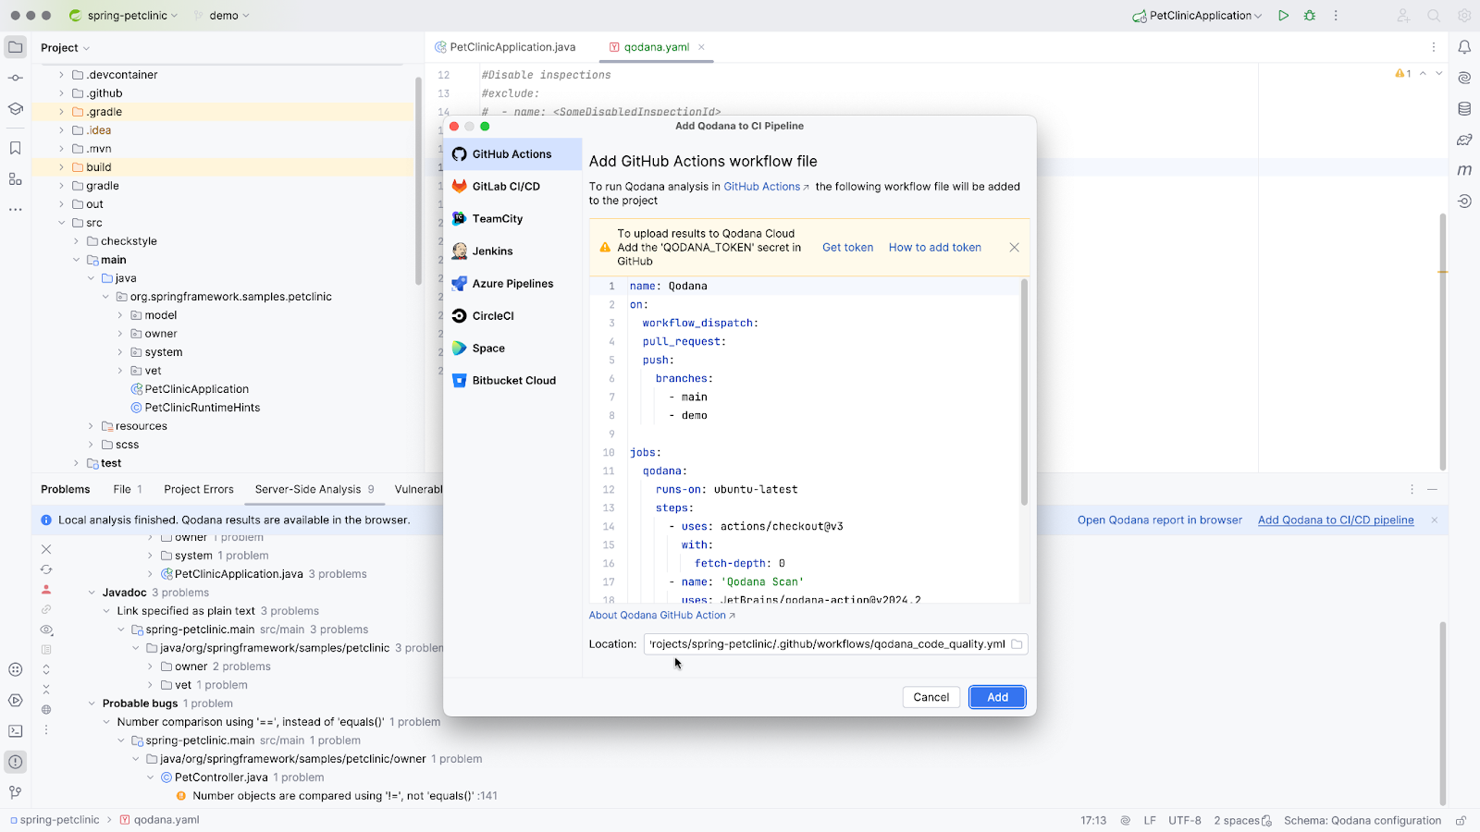This screenshot has height=832, width=1480.
Task: Choose Azure Pipelines from CI list
Action: (512, 284)
